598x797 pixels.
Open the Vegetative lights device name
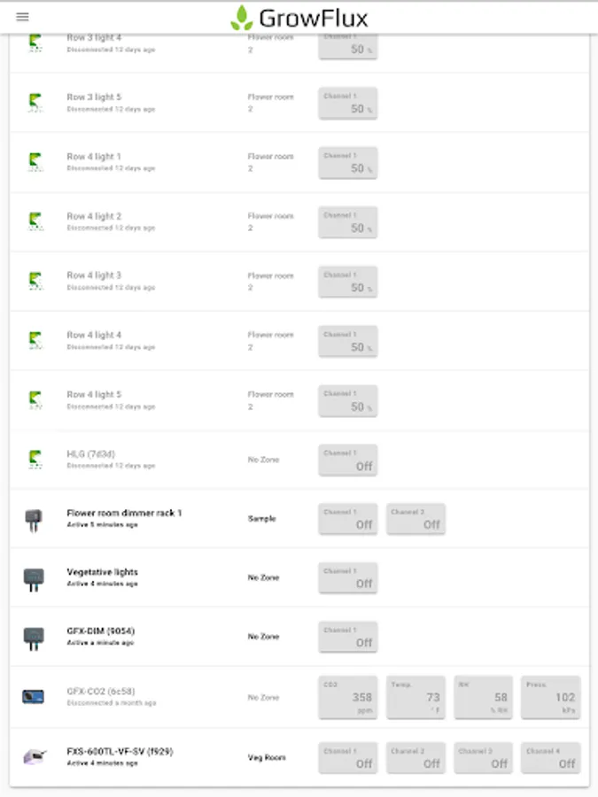tap(102, 572)
